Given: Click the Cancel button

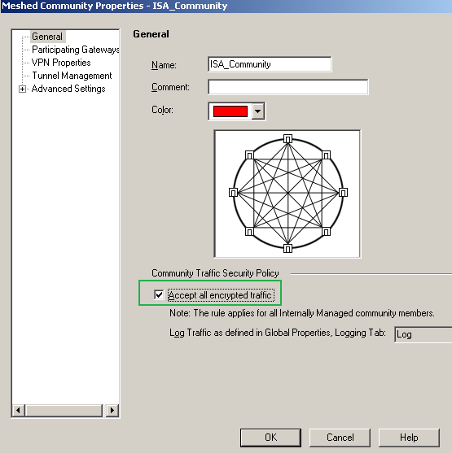Looking at the screenshot, I should [x=340, y=438].
